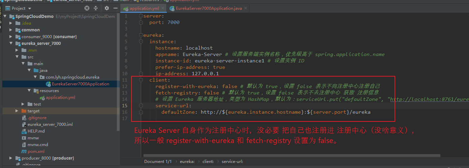Screen dimensions: 469x168
Task: Click eureka: in bottom breadcrumb
Action: point(187,162)
